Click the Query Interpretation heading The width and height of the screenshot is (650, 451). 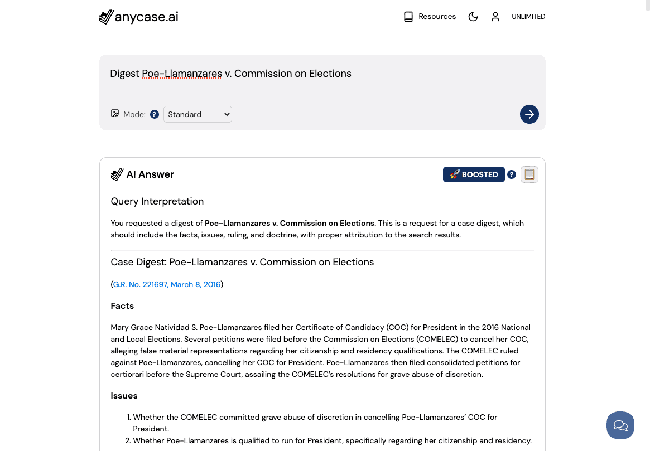(x=157, y=201)
